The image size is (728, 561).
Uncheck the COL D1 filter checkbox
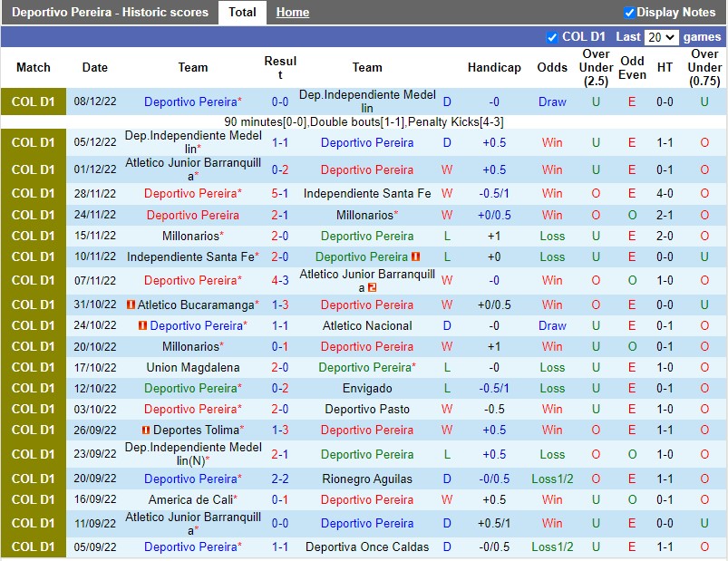pos(551,36)
